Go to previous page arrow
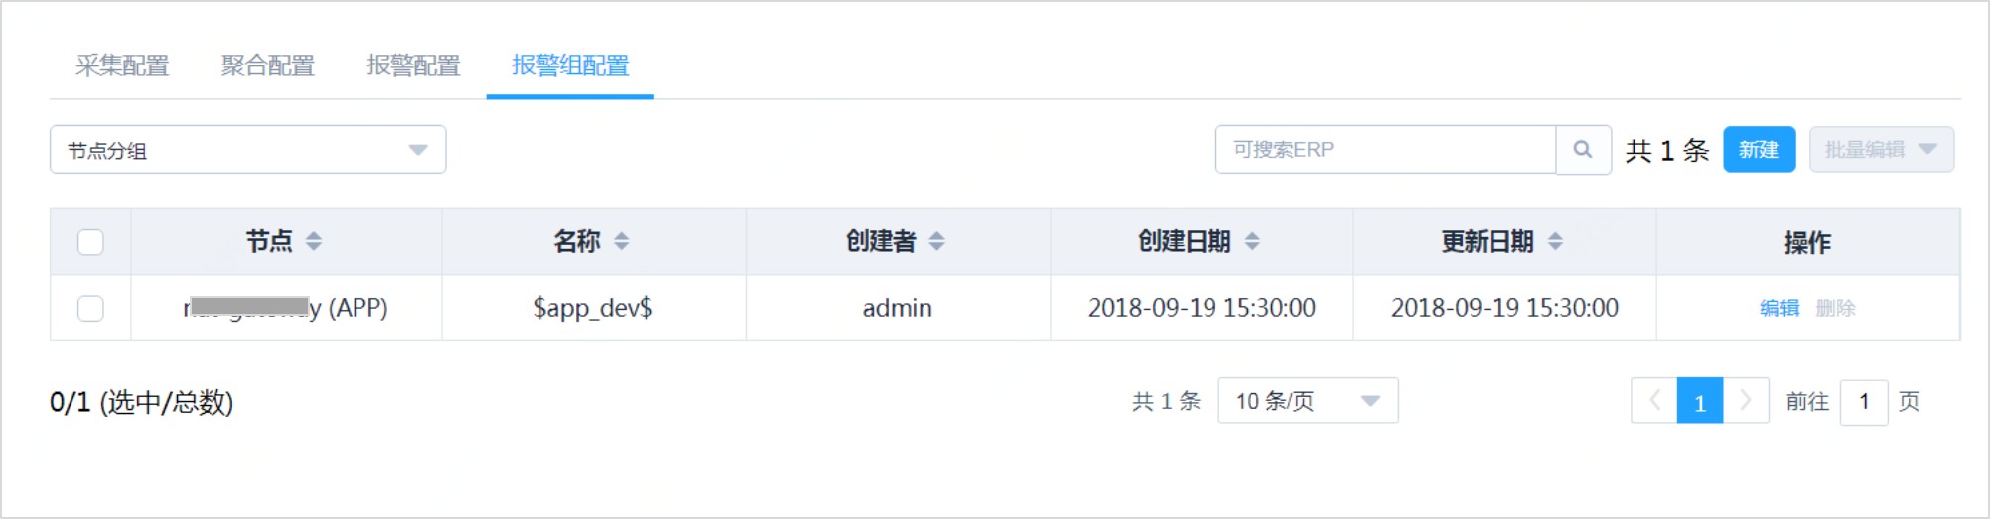 [x=1654, y=401]
